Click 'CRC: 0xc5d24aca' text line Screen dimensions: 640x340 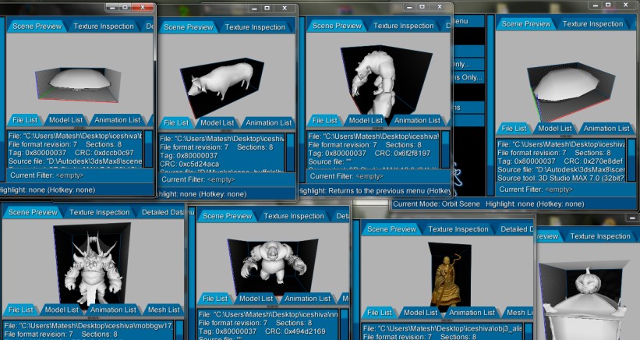click(x=189, y=164)
